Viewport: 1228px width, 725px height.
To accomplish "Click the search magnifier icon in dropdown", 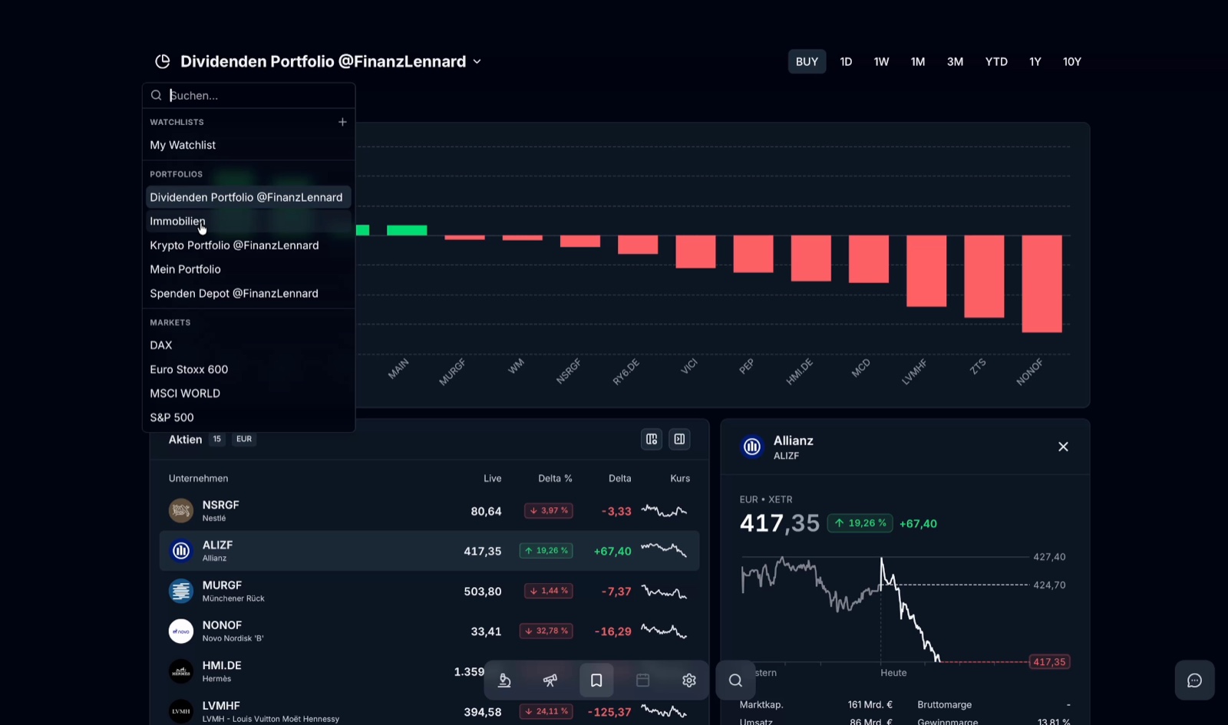I will [x=156, y=95].
